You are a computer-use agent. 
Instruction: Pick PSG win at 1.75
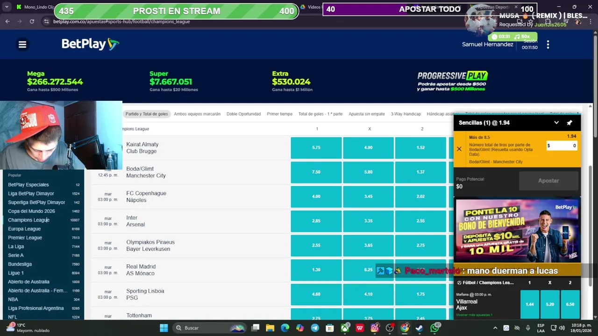[420, 294]
